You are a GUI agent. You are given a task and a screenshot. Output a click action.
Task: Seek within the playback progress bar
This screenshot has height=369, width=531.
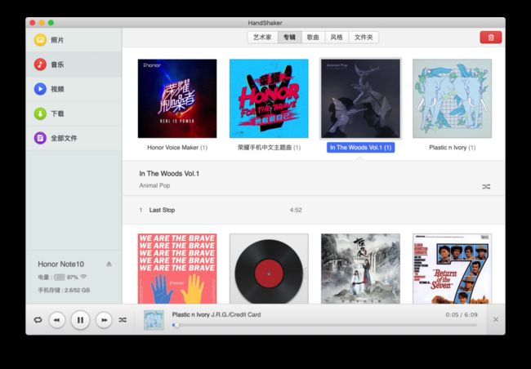pos(324,325)
